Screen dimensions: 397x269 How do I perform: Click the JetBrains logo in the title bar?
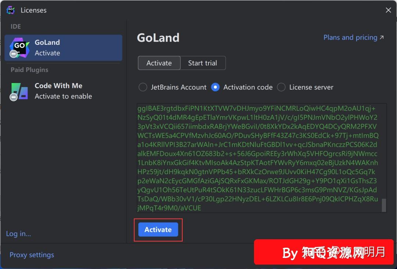11,10
